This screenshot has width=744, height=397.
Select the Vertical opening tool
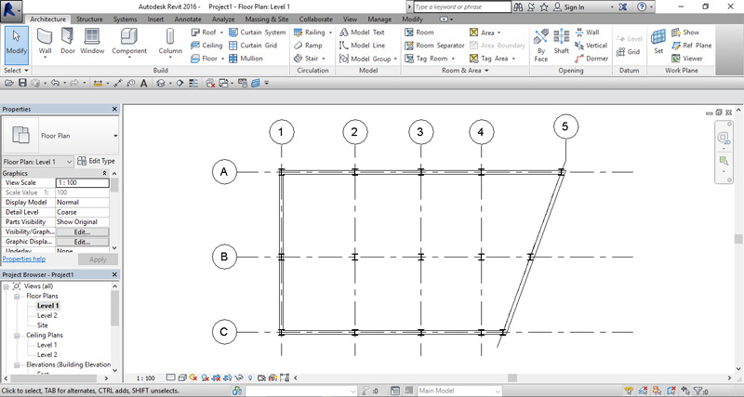coord(591,46)
